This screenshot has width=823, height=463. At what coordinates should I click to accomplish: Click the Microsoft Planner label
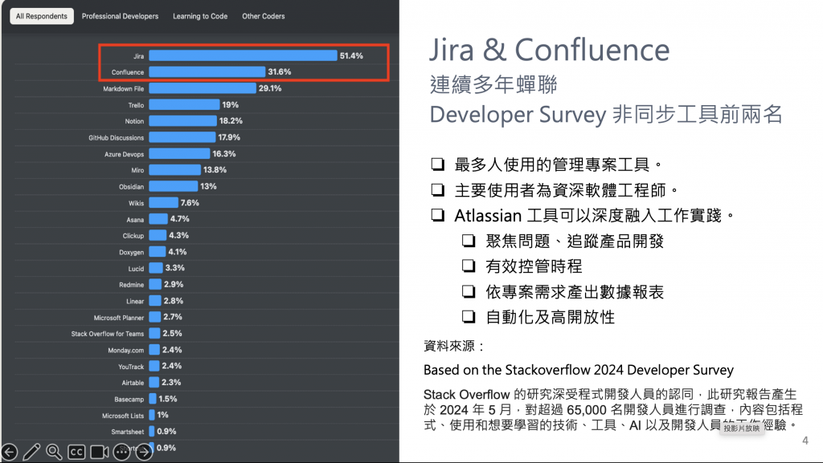(x=119, y=318)
